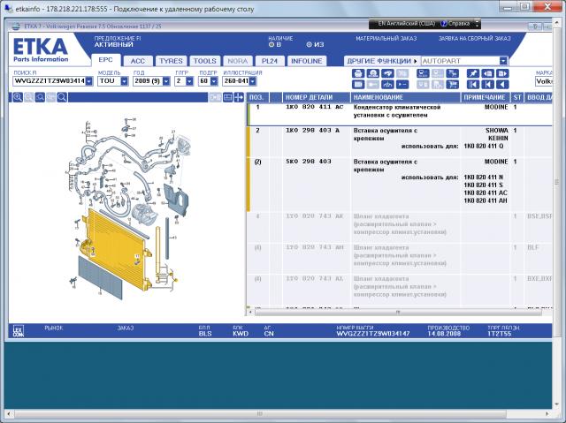Image resolution: width=566 pixels, height=423 pixels.
Task: Click the third magnifier zoom icon
Action: (x=40, y=97)
